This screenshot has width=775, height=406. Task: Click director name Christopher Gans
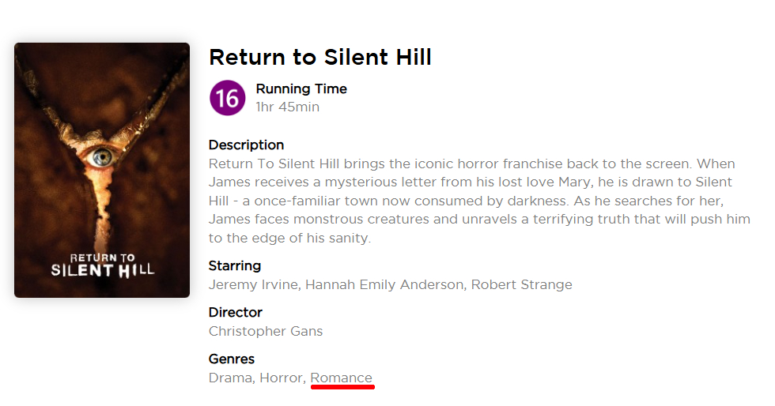(266, 331)
